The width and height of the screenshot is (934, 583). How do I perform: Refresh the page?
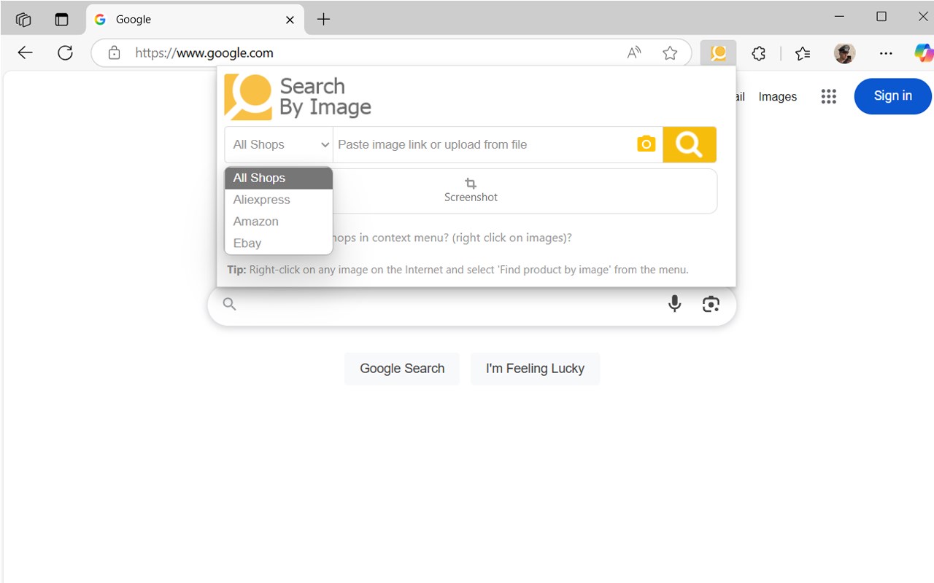point(66,52)
